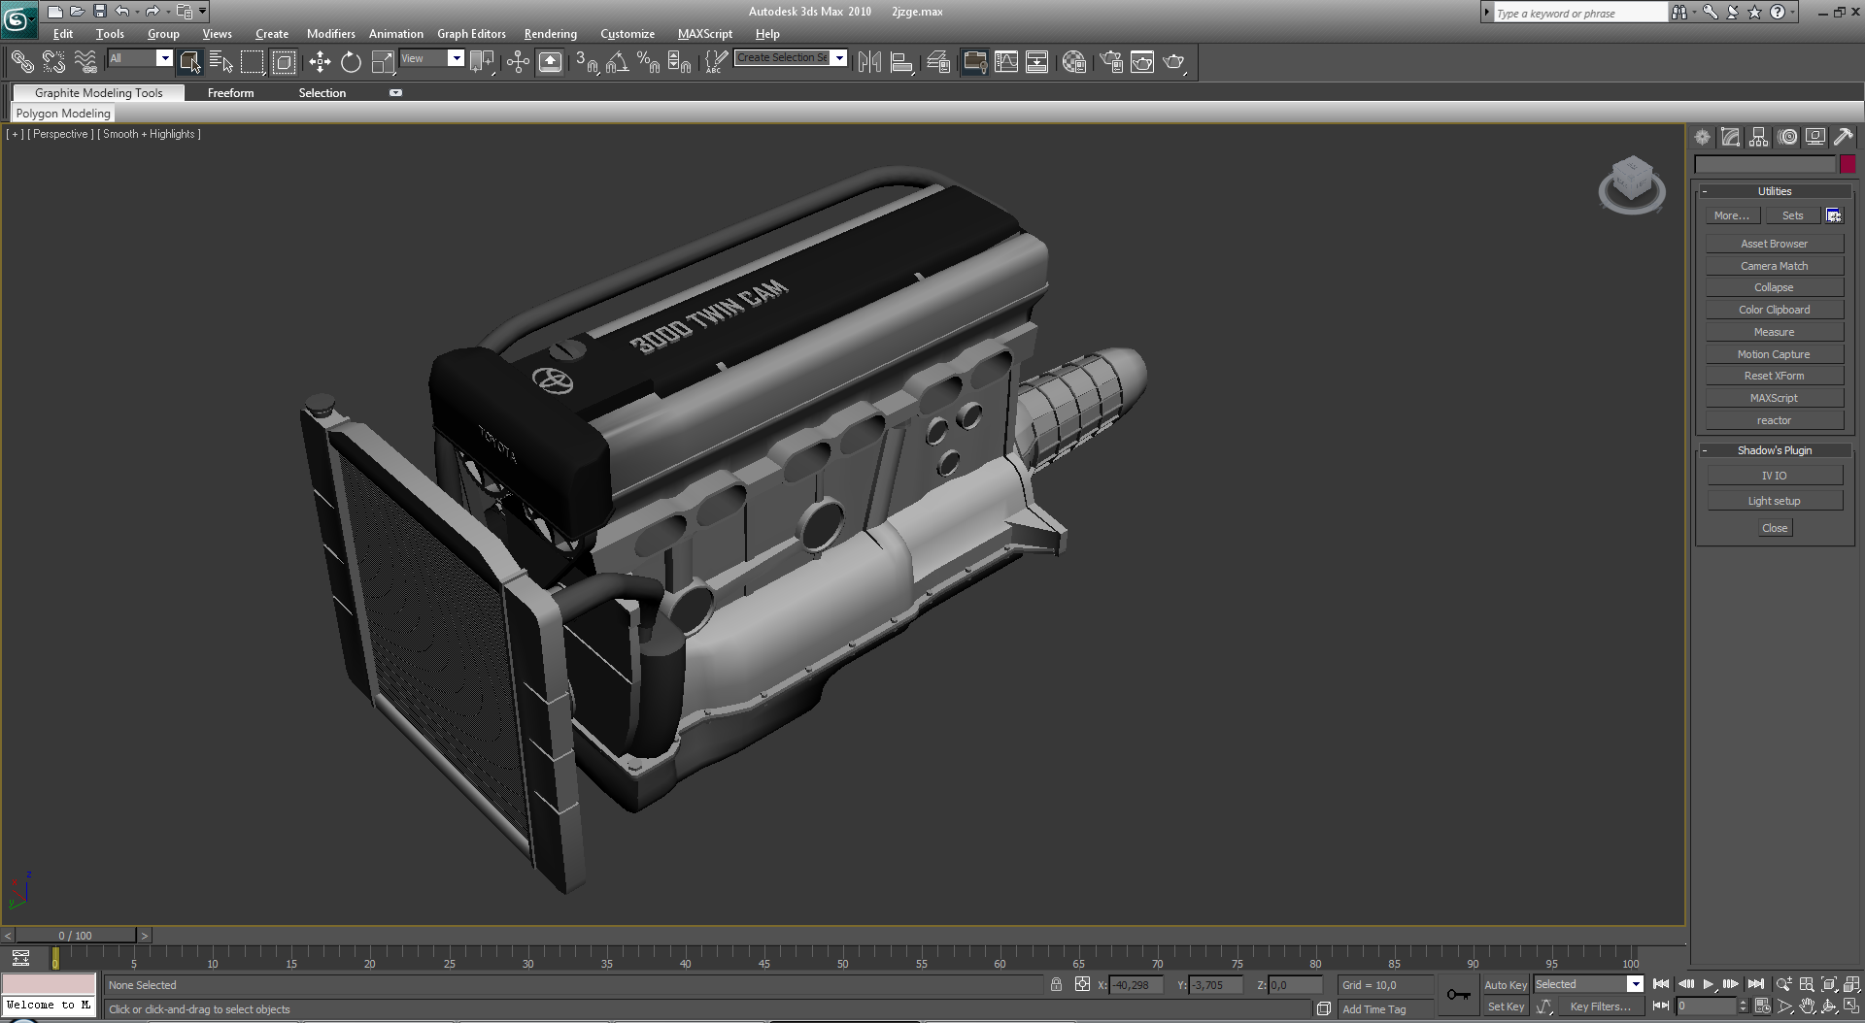
Task: Open the Graph Editors menu
Action: click(471, 34)
